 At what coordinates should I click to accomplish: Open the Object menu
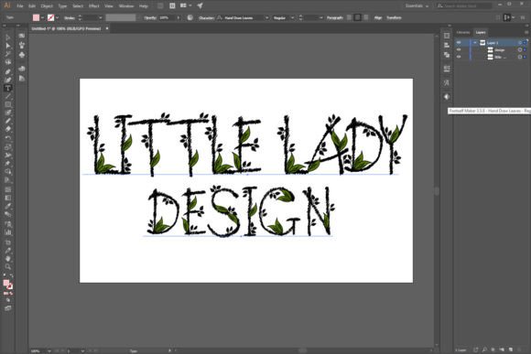coord(47,5)
